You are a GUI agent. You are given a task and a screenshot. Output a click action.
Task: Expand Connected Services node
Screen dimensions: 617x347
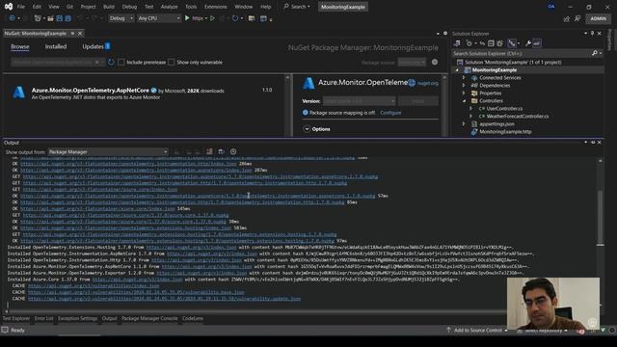click(464, 77)
